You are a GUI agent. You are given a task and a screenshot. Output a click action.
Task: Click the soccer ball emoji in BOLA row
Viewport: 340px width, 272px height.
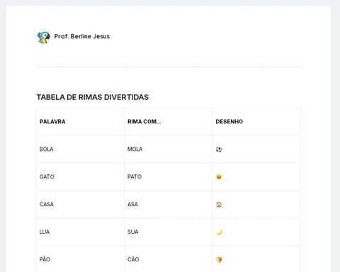tap(219, 149)
